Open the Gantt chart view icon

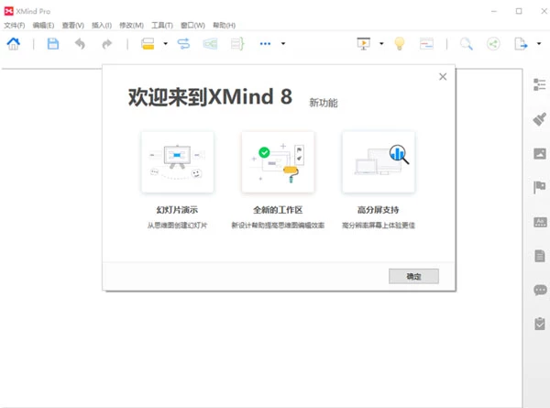(x=426, y=44)
